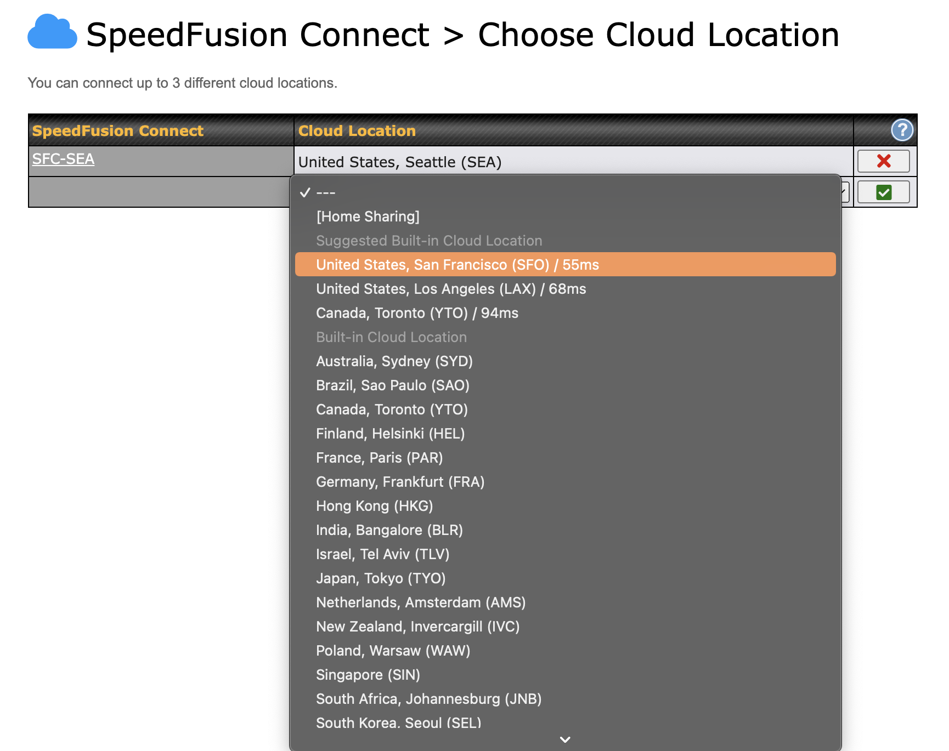Click the SpeedFusion Connect column header
Image resolution: width=949 pixels, height=751 pixels.
(117, 131)
